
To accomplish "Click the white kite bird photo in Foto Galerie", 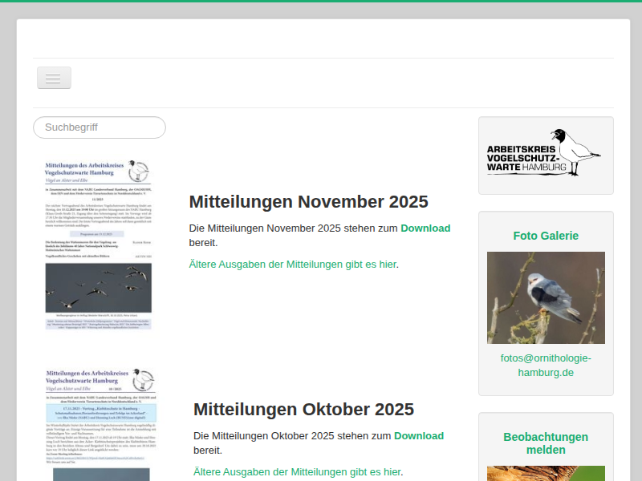I will point(546,297).
